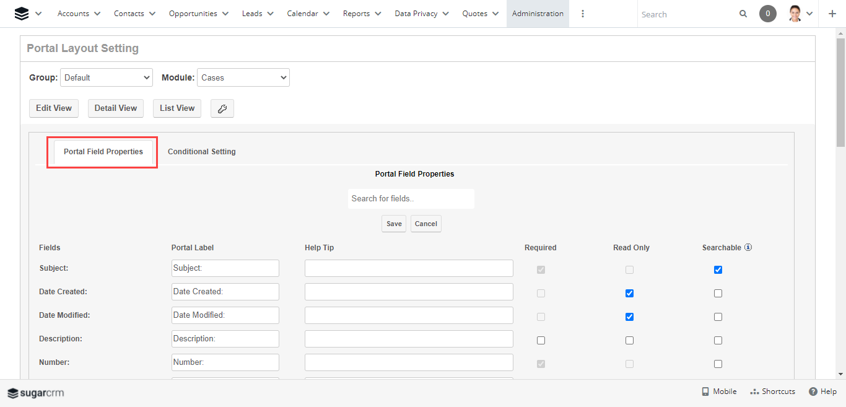Open the Group dropdown
This screenshot has height=407, width=846.
[107, 77]
